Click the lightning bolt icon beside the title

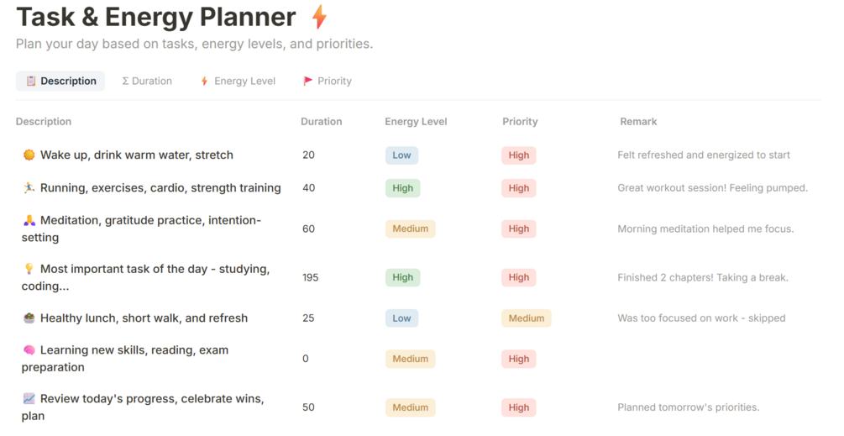click(x=319, y=17)
